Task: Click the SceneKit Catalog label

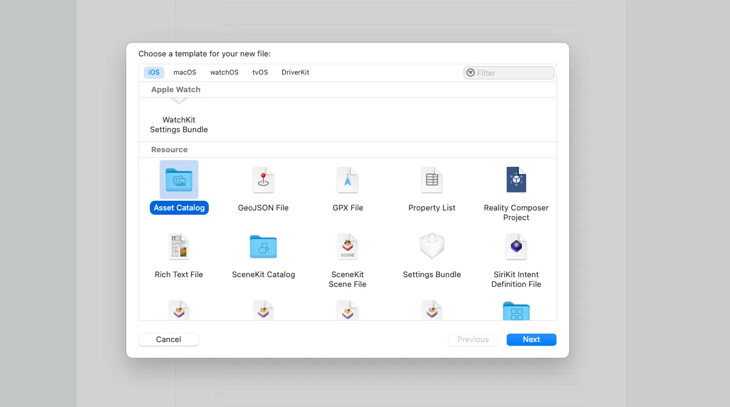Action: click(x=263, y=274)
